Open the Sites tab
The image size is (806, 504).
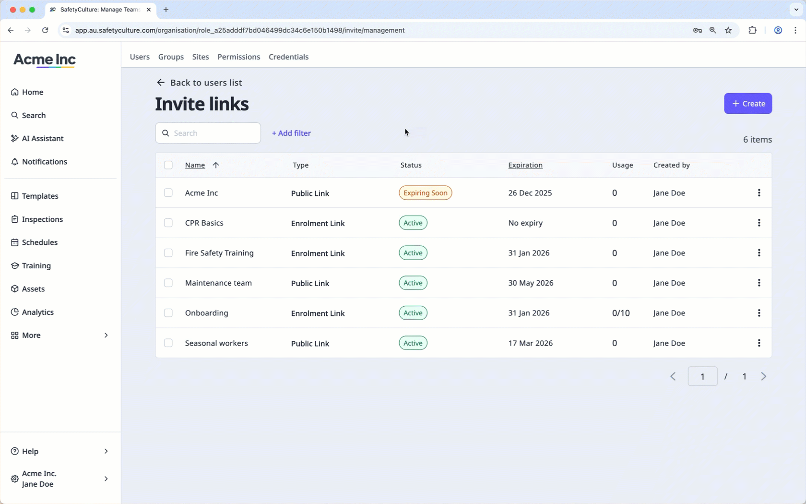201,57
